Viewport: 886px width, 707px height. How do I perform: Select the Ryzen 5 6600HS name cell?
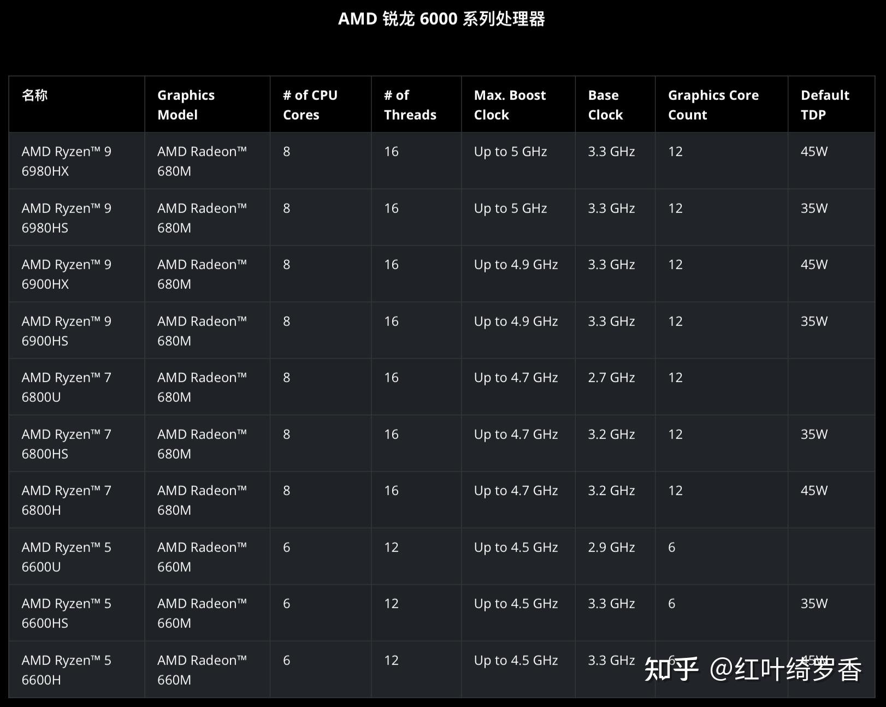pyautogui.click(x=66, y=613)
